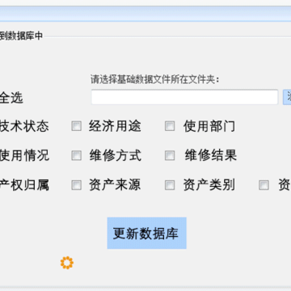Click the data folder path input field
Screen dimensions: 291x291
pyautogui.click(x=184, y=97)
